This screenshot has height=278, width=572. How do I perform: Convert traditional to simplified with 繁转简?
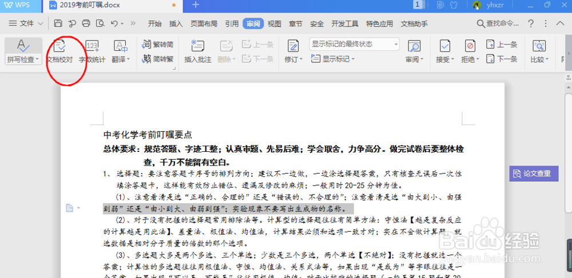pos(158,45)
